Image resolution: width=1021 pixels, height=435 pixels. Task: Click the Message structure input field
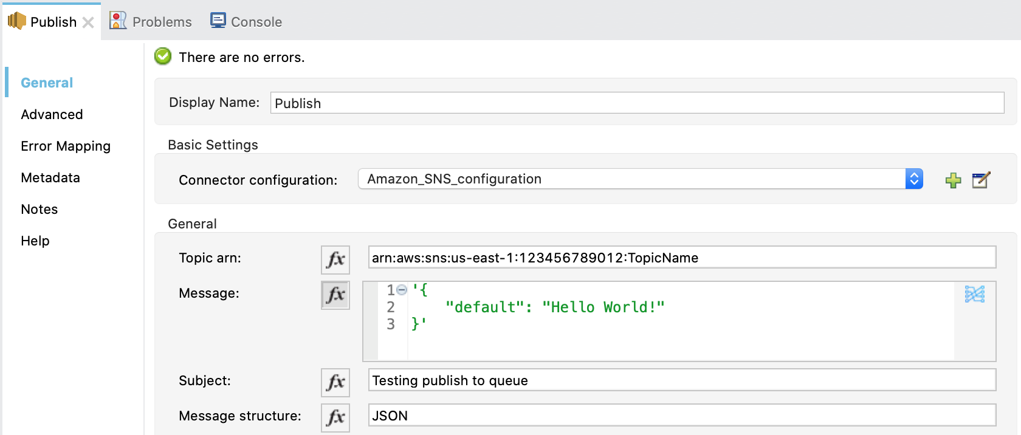click(x=682, y=415)
